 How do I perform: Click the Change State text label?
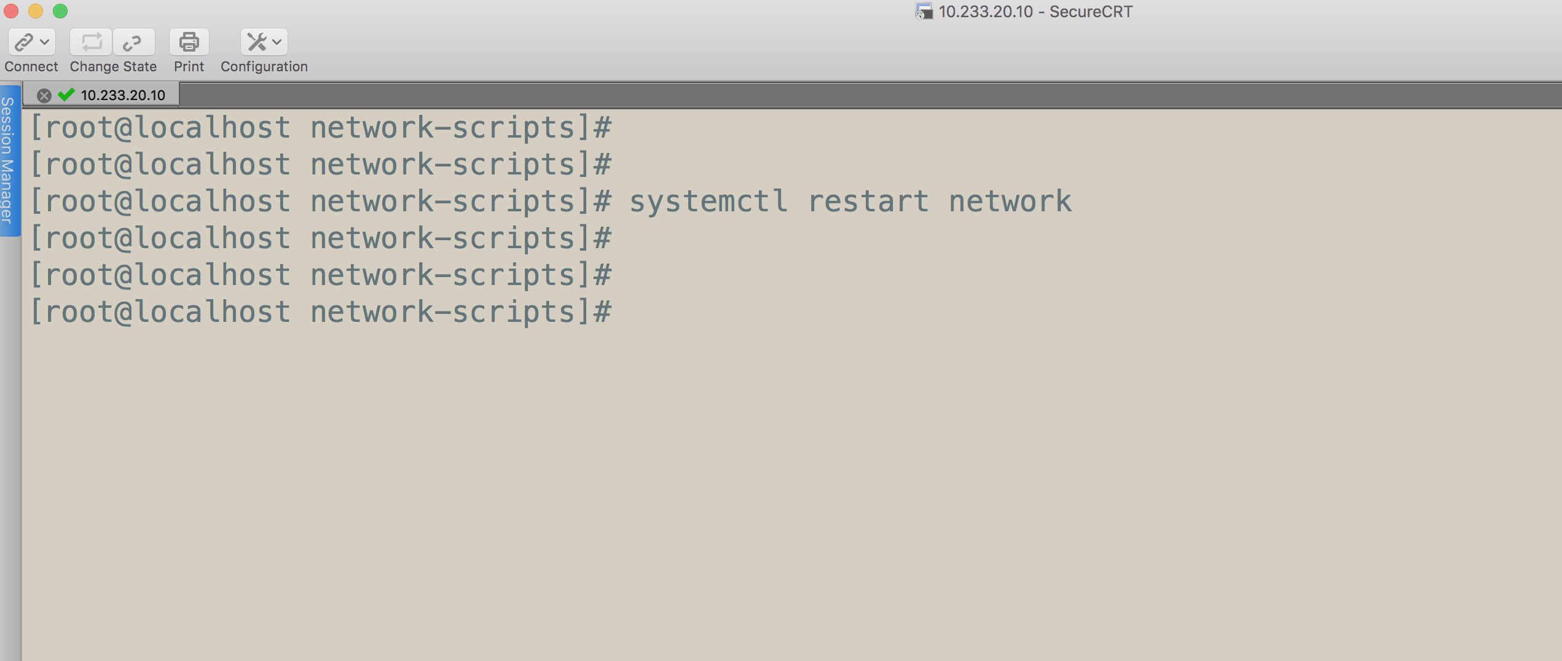coord(113,66)
